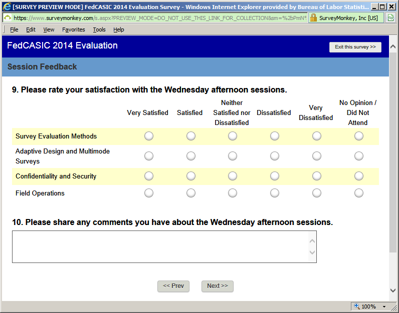Image resolution: width=399 pixels, height=313 pixels.
Task: Select Dissatisfied for Confidentiality and Security
Action: [x=275, y=176]
